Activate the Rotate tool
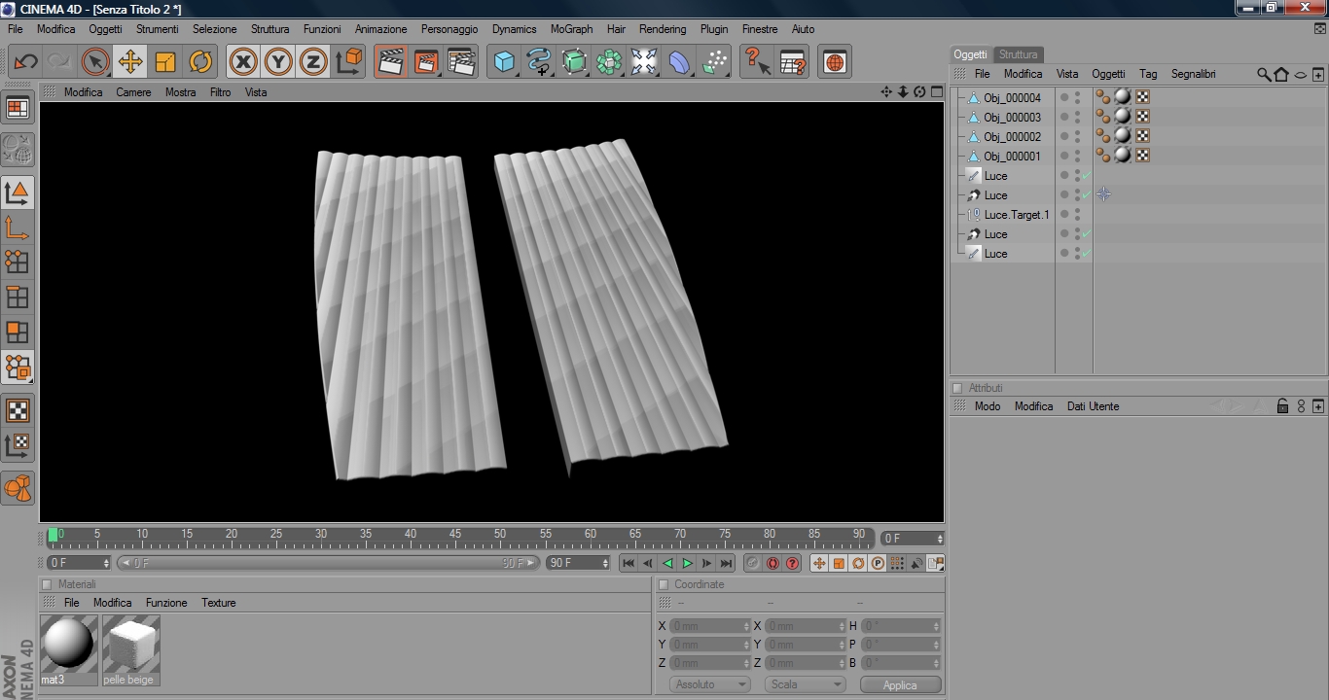 click(200, 62)
